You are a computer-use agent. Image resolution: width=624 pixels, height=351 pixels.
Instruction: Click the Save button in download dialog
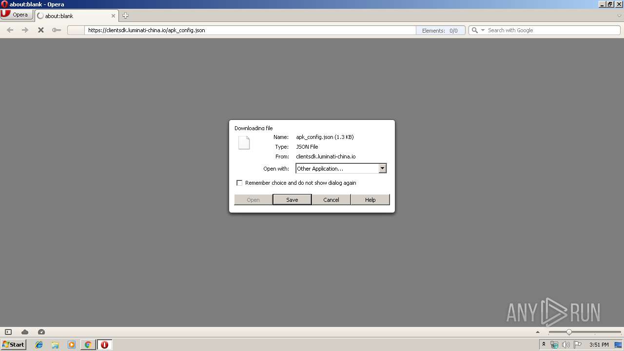point(292,200)
